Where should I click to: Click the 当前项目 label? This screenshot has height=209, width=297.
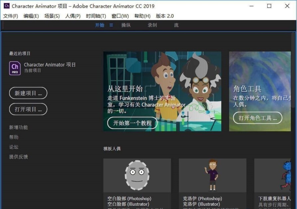pos(32,71)
